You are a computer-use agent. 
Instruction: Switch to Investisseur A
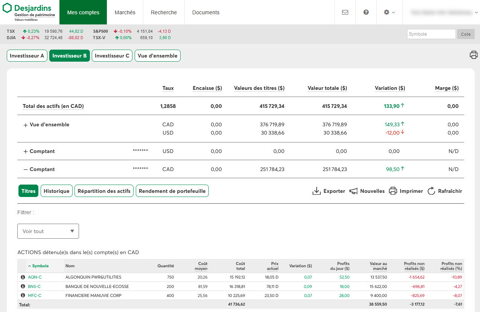click(x=27, y=56)
